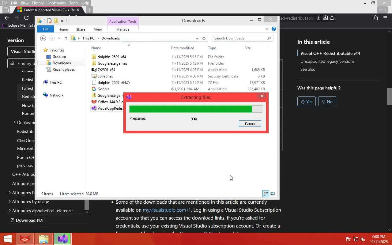Screen dimensions: 392x245
Task: Open the Explorer recent locations dropdown
Action: tap(59, 38)
